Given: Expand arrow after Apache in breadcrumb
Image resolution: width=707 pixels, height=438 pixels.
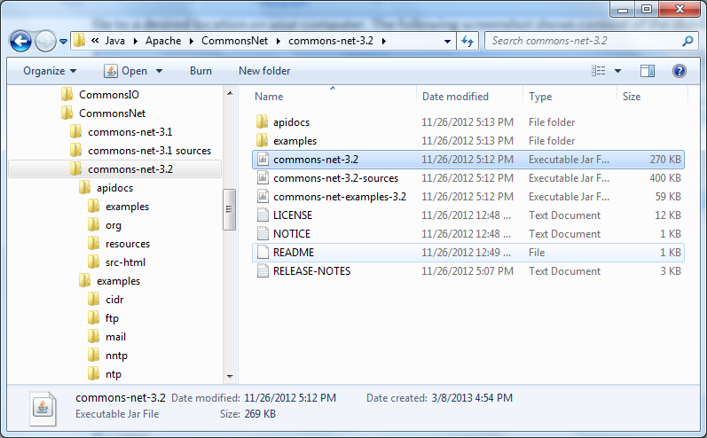Looking at the screenshot, I should pos(192,41).
